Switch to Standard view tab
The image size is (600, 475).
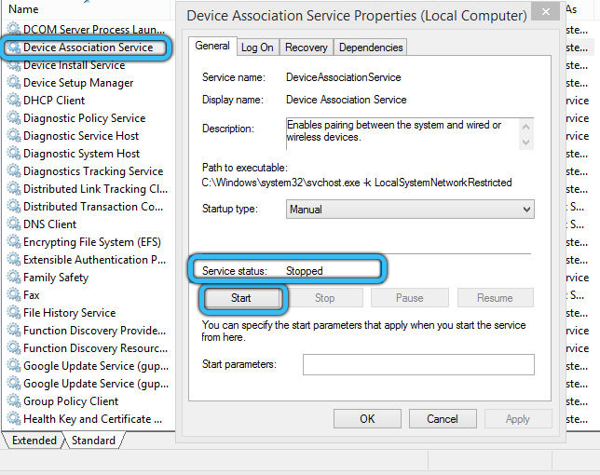click(x=93, y=441)
